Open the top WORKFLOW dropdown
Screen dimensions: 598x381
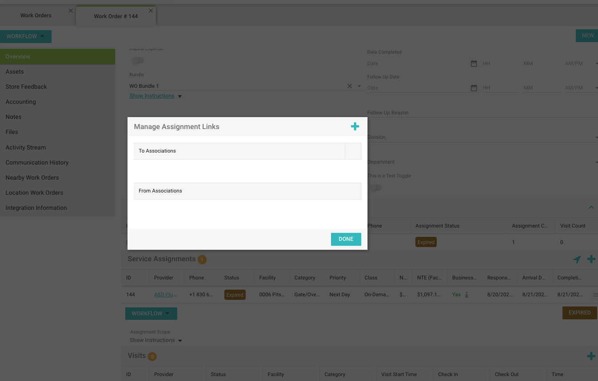pyautogui.click(x=26, y=36)
